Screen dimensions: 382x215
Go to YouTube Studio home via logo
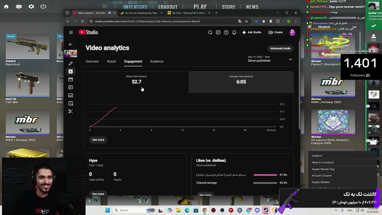[88, 32]
